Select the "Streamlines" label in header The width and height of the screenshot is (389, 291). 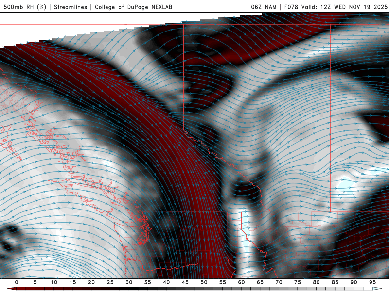coord(71,7)
